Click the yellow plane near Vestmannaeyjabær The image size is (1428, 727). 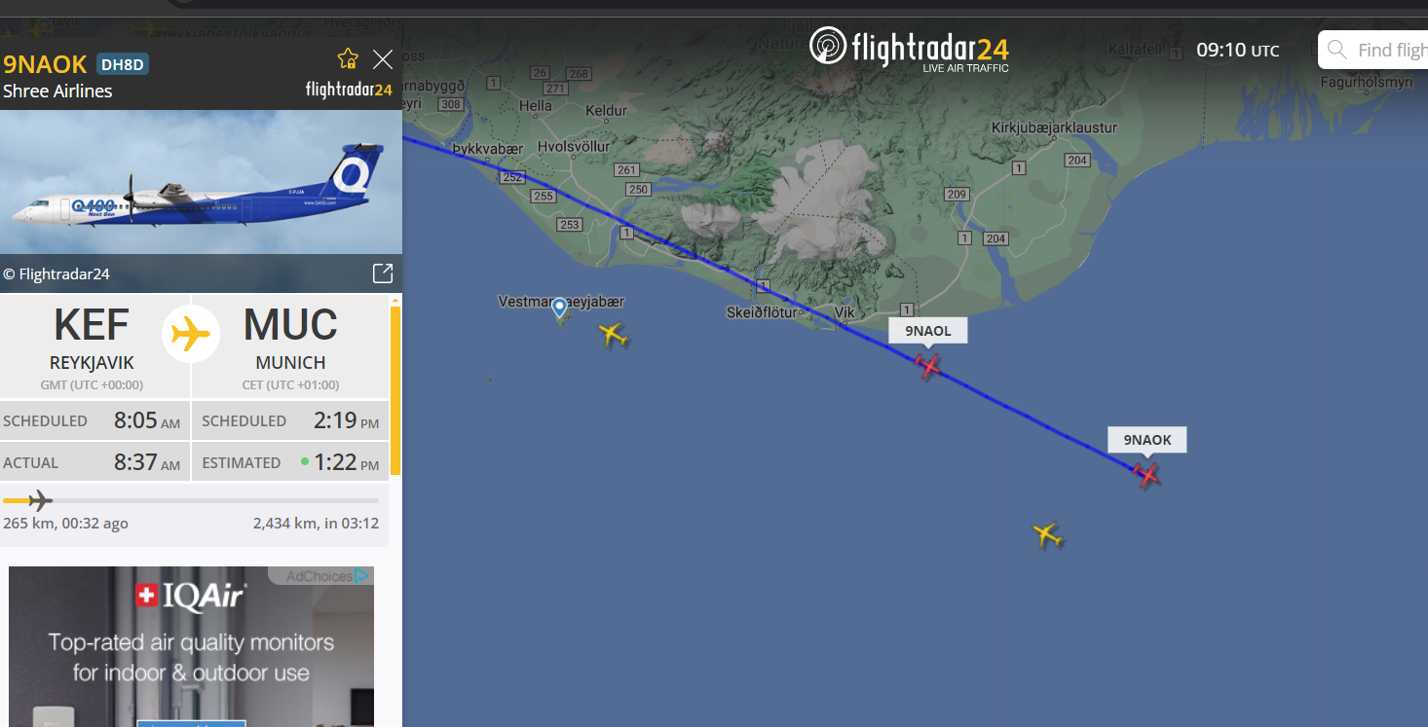coord(612,336)
